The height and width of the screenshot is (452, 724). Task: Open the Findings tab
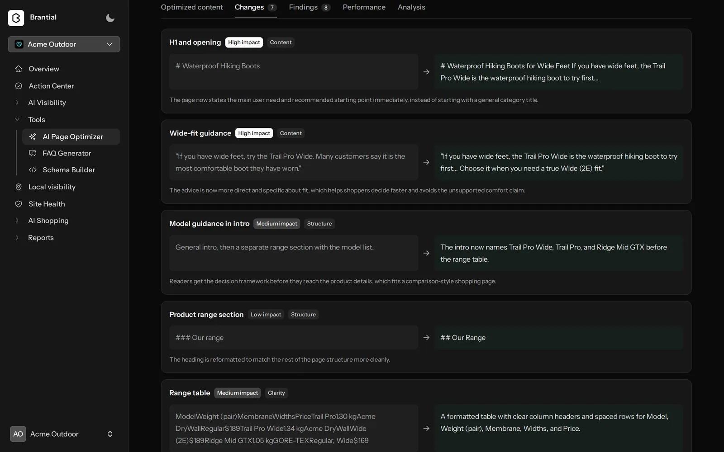point(310,7)
